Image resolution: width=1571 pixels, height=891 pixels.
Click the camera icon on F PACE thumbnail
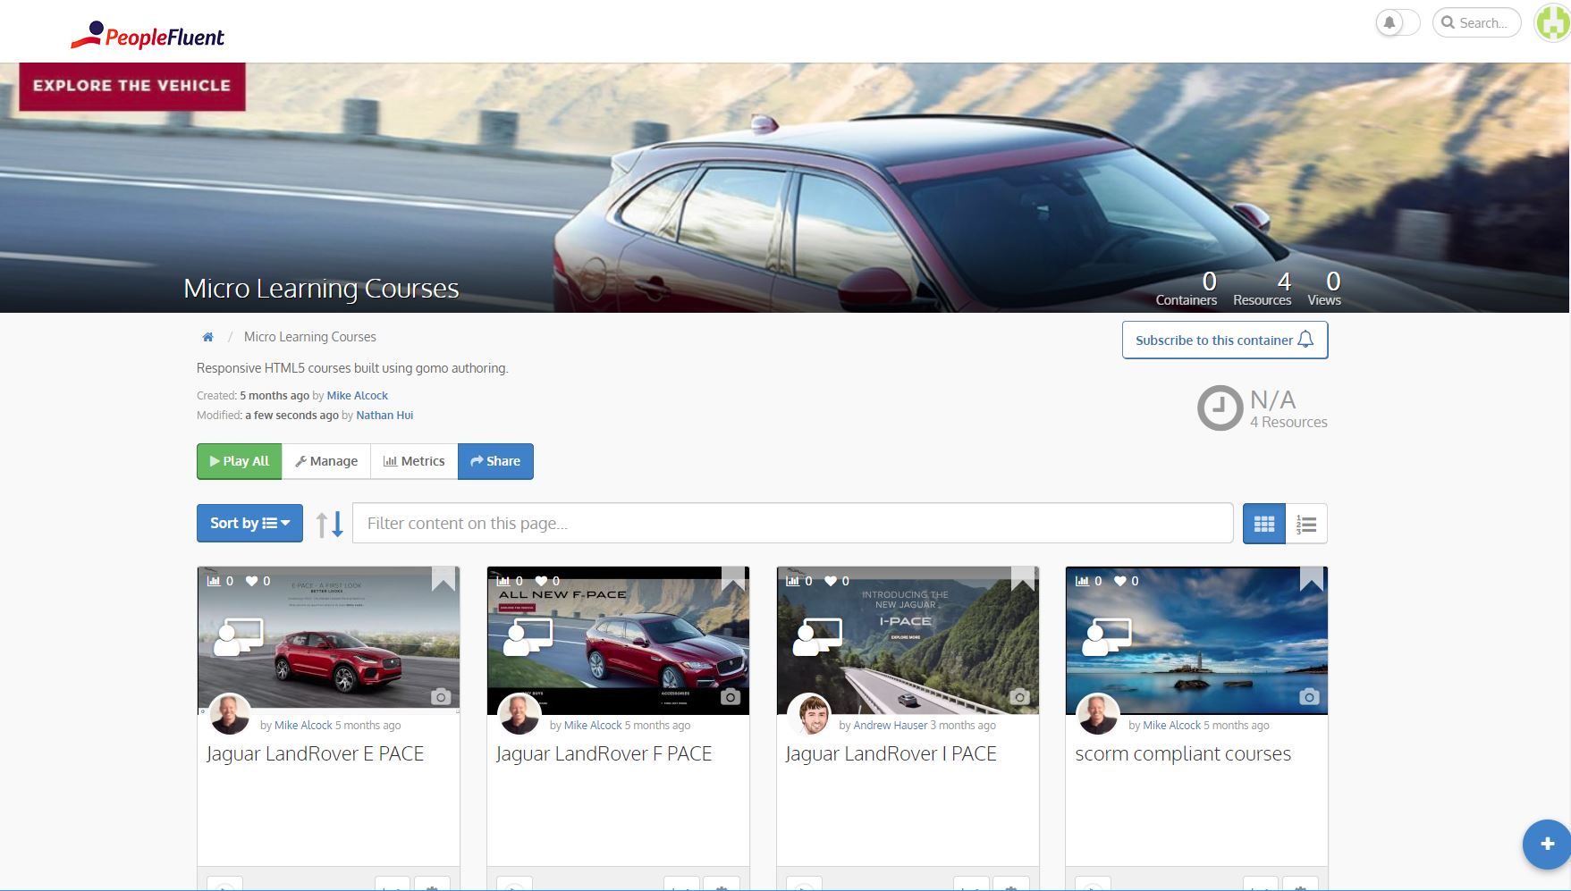pyautogui.click(x=731, y=696)
